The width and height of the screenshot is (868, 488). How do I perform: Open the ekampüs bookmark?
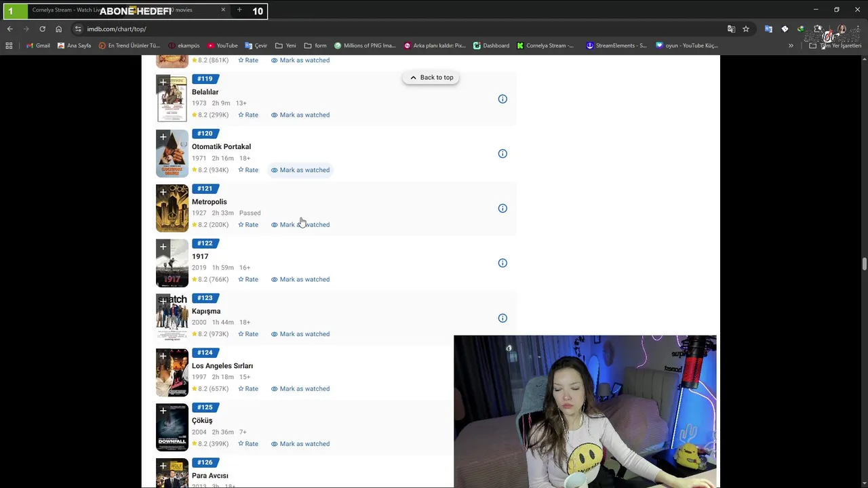[x=184, y=45]
